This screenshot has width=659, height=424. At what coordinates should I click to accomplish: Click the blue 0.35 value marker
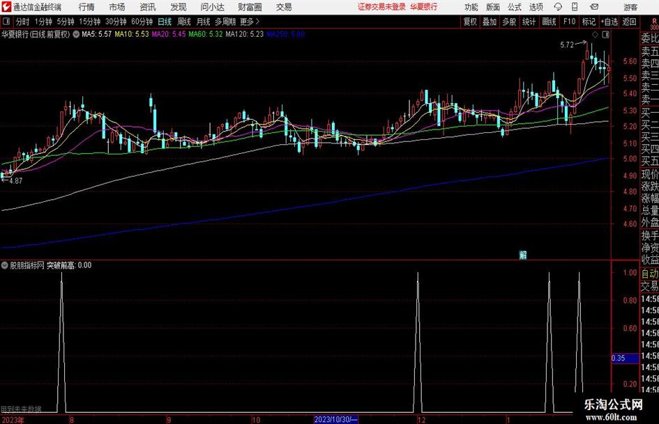[625, 358]
